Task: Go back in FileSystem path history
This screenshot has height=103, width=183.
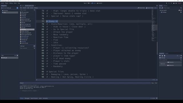Action: pos(2,8)
